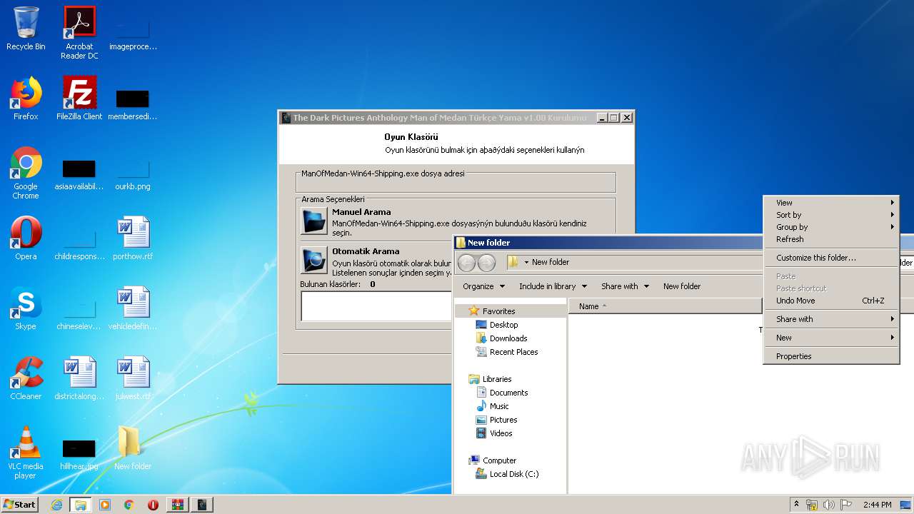Choose Customize this folder...
Viewport: 914px width, 514px height.
pyautogui.click(x=831, y=258)
